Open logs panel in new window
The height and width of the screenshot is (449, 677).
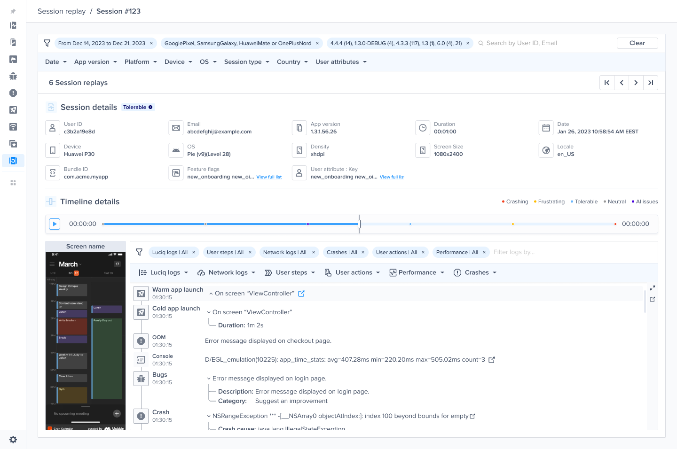pyautogui.click(x=653, y=299)
